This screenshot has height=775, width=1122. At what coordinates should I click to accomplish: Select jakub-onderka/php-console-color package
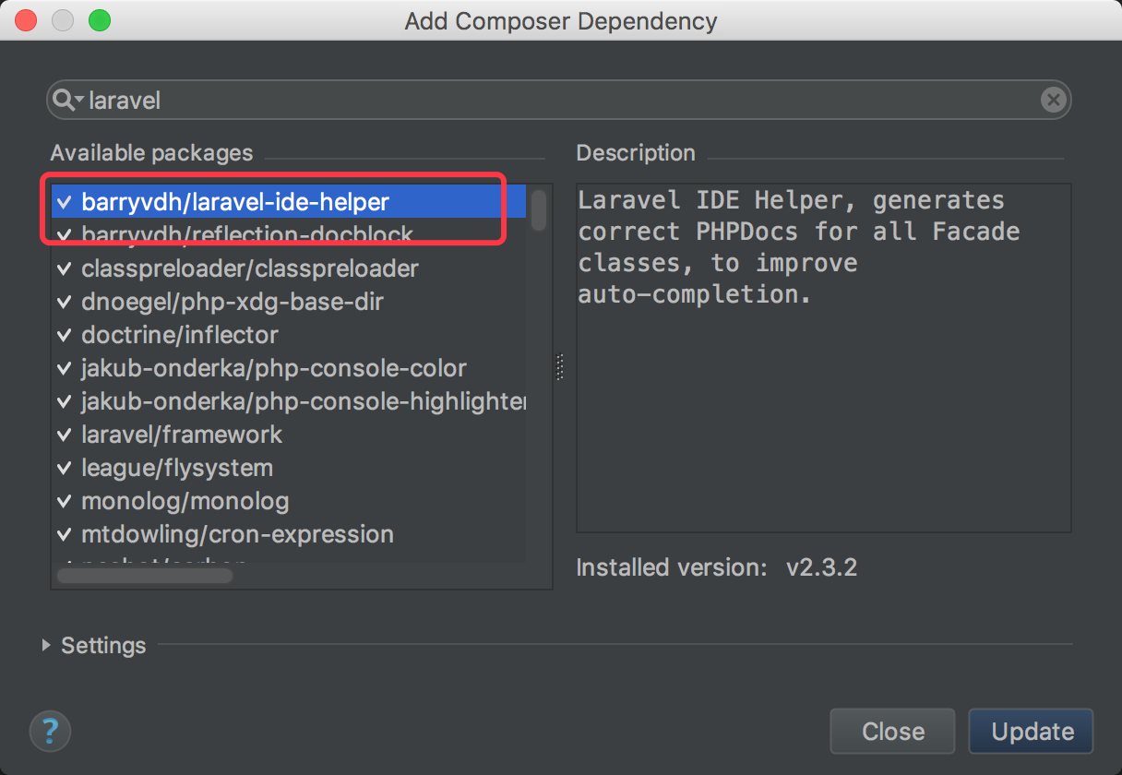[x=289, y=368]
